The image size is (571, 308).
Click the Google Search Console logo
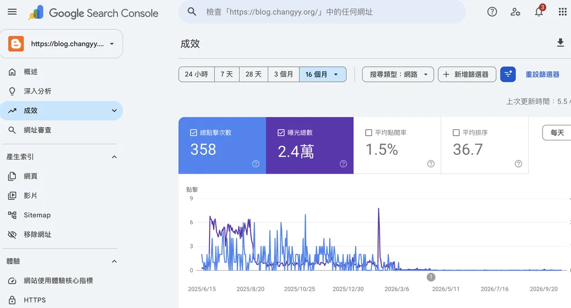[x=93, y=13]
